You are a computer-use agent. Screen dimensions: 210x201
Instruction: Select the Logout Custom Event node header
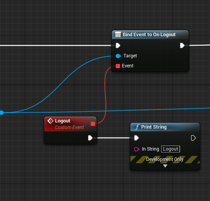click(x=70, y=124)
